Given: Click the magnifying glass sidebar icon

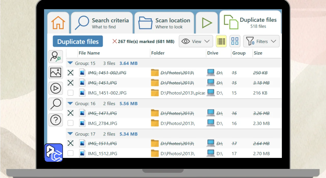Looking at the screenshot, I should 56,104.
